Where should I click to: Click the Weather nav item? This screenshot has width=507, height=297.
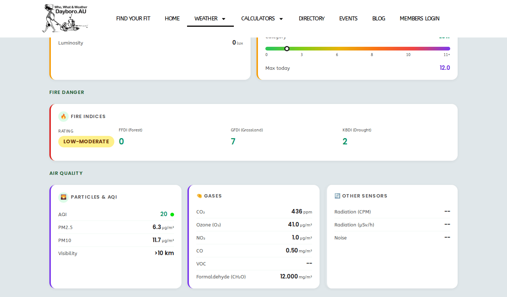point(206,18)
